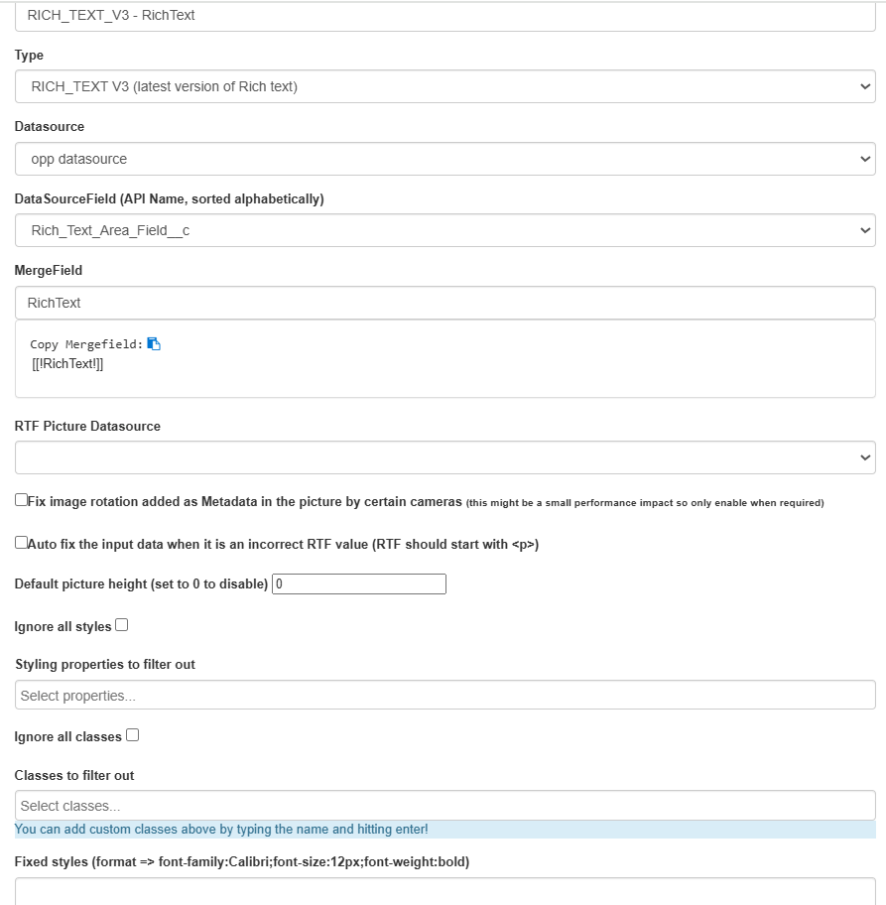The image size is (886, 905).
Task: Click the Fixed styles text box
Action: 445,892
